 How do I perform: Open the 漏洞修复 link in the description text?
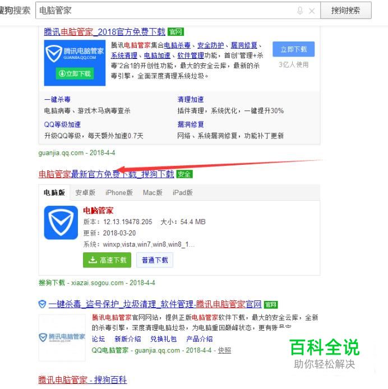tap(244, 45)
